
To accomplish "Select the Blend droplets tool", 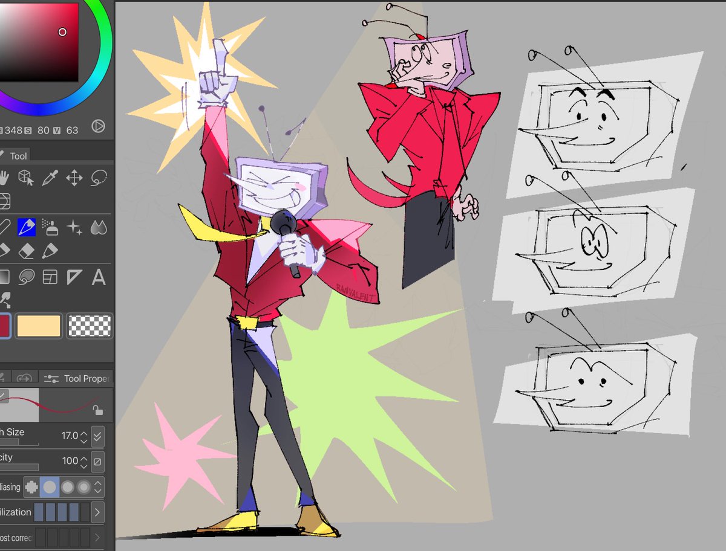I will (99, 227).
